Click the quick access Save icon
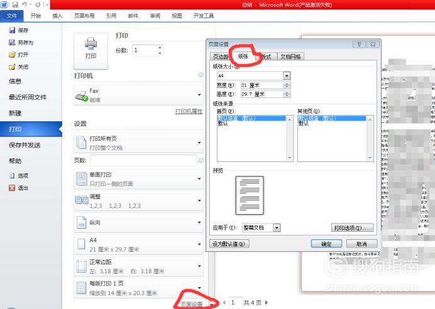The width and height of the screenshot is (435, 309). coord(15,4)
